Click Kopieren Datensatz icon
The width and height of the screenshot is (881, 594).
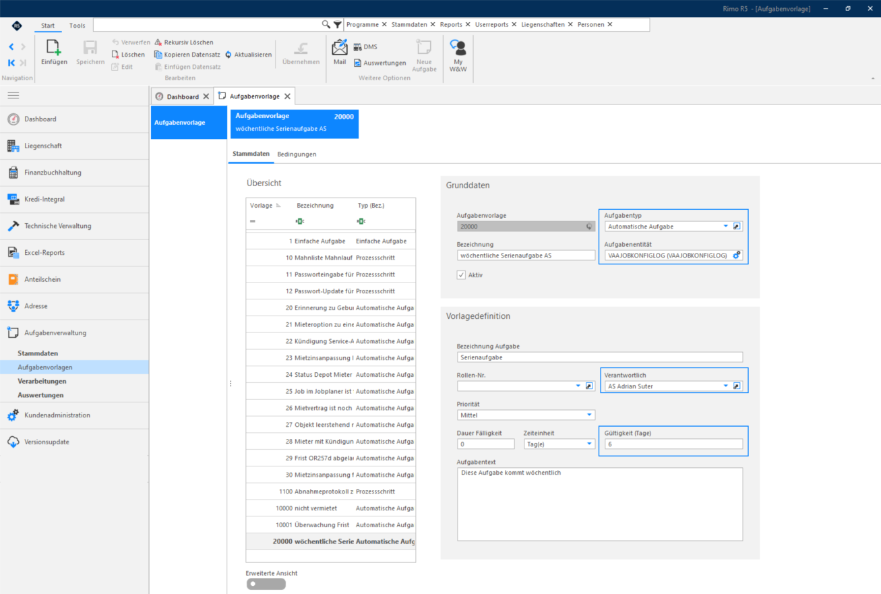tap(158, 55)
